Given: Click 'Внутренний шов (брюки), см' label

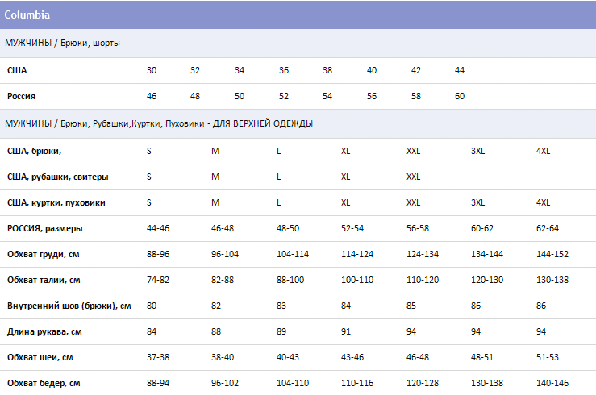Looking at the screenshot, I should [x=69, y=306].
